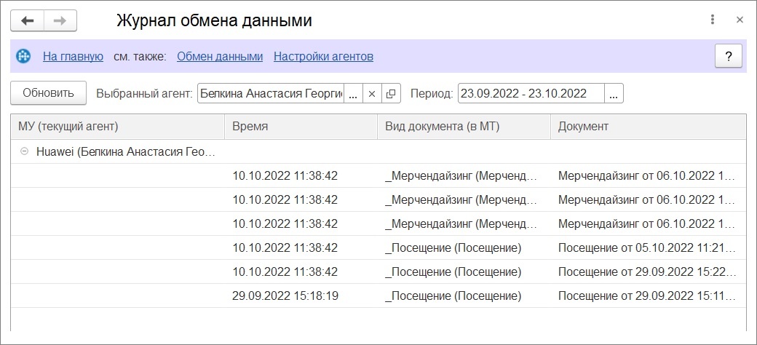Click into the Период date range field
Image resolution: width=757 pixels, height=345 pixels.
(x=531, y=94)
